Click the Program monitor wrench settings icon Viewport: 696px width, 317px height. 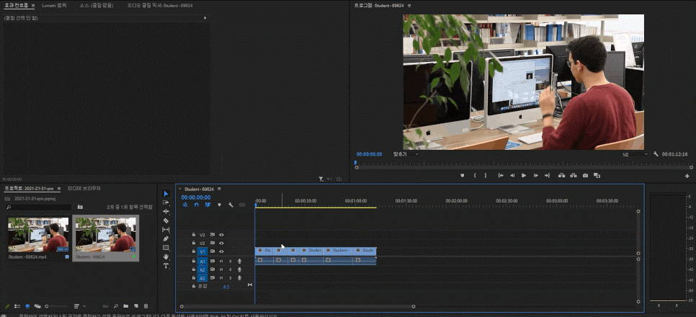pos(656,154)
